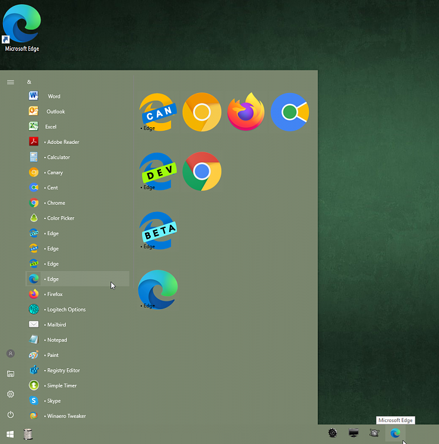Open the Recycle Bin taskbar icon
Image resolution: width=439 pixels, height=444 pixels.
pyautogui.click(x=28, y=434)
